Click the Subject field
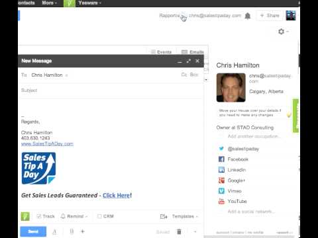 (x=111, y=91)
